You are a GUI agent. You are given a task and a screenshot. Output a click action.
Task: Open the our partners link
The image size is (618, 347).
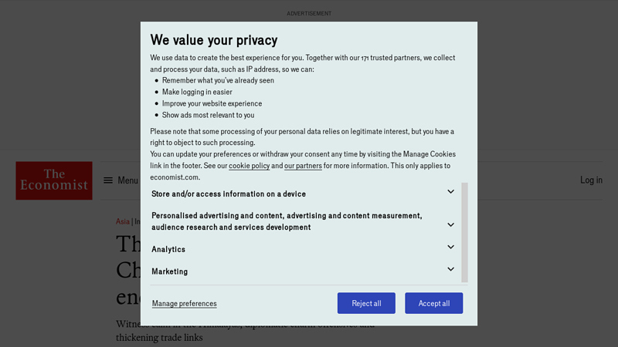coord(303,166)
